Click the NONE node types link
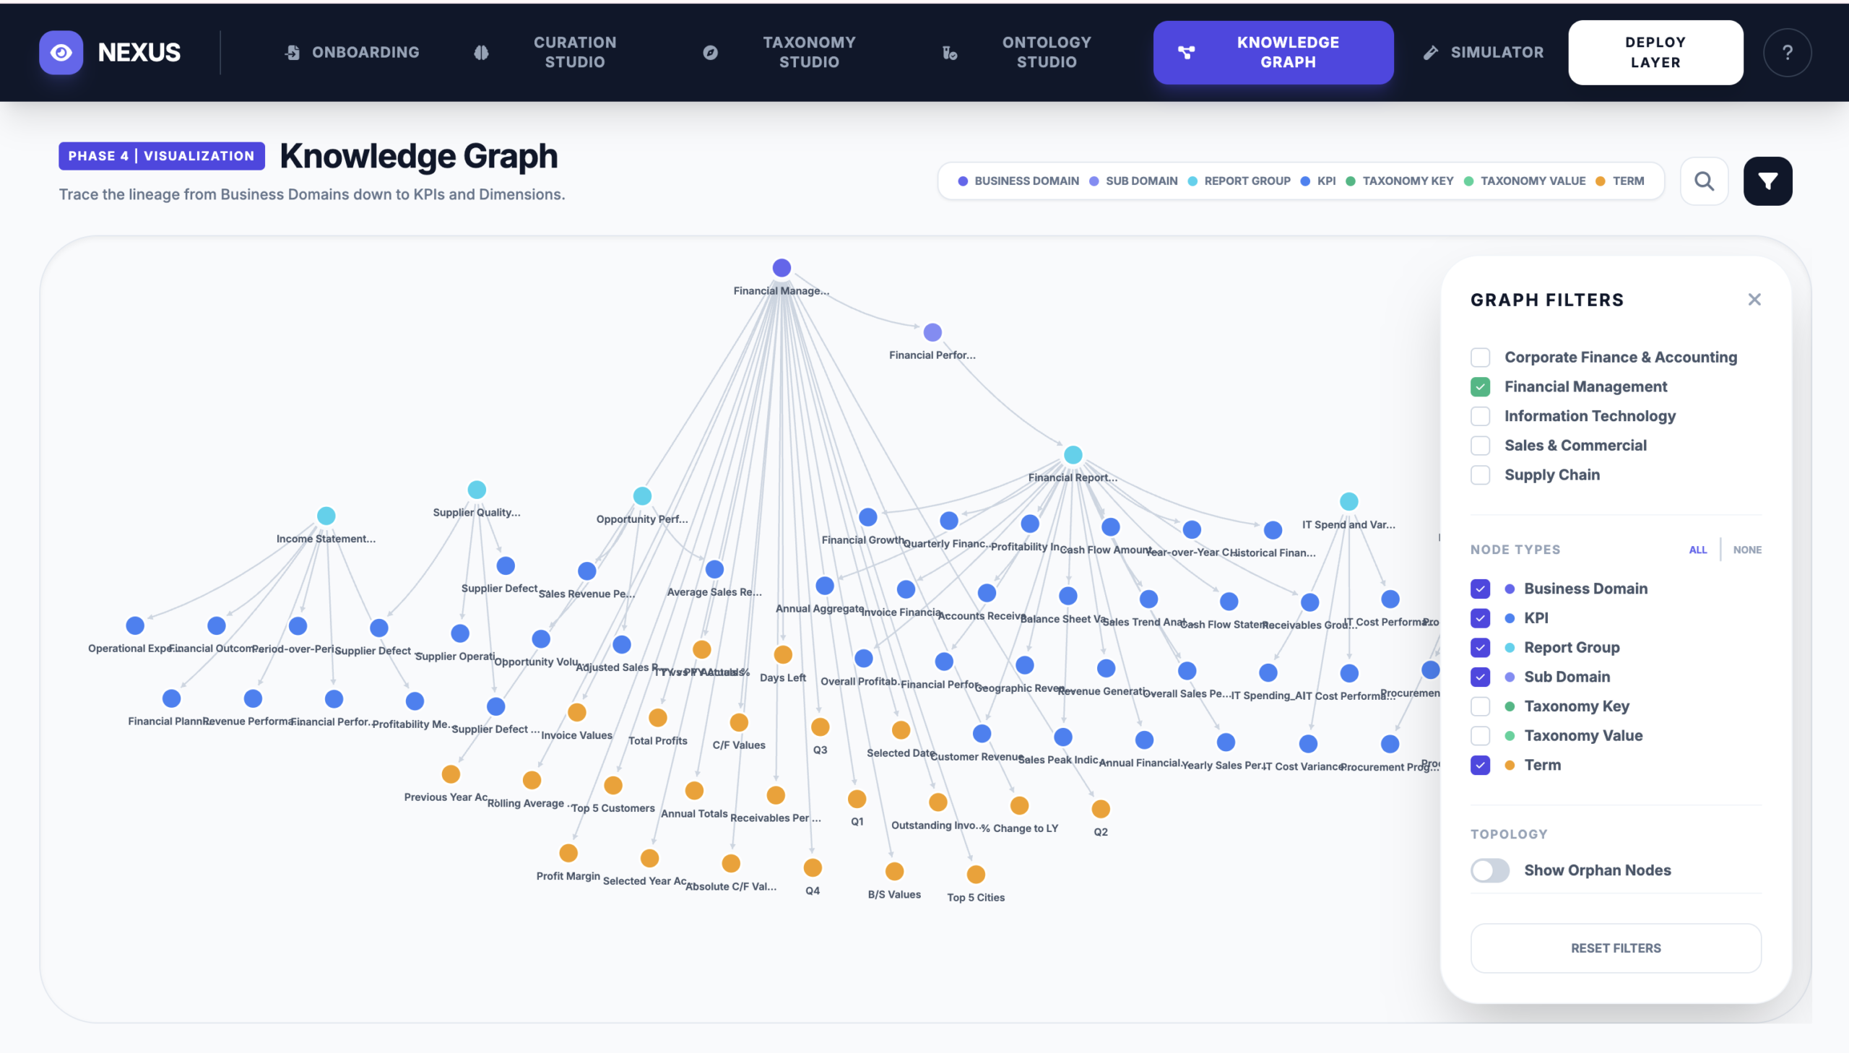This screenshot has width=1849, height=1053. click(1746, 550)
